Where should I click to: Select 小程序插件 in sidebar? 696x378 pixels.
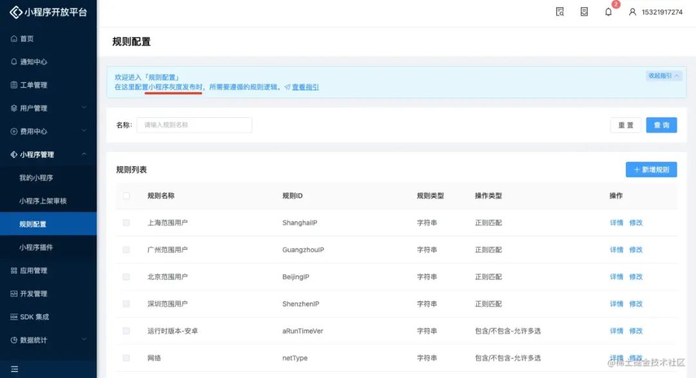[36, 247]
